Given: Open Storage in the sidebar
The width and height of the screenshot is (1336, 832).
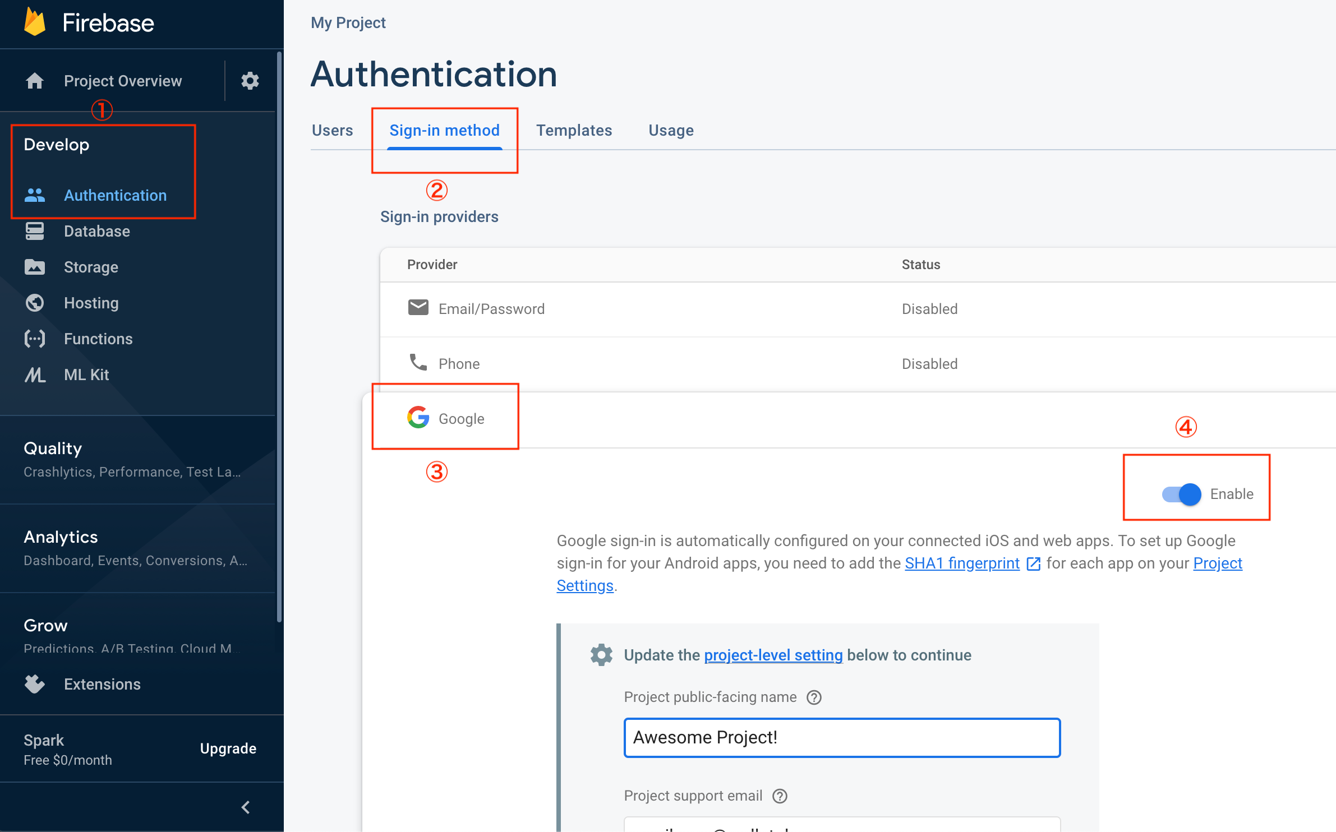Looking at the screenshot, I should [91, 267].
